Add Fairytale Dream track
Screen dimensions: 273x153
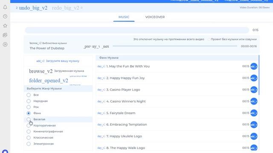coord(254,113)
